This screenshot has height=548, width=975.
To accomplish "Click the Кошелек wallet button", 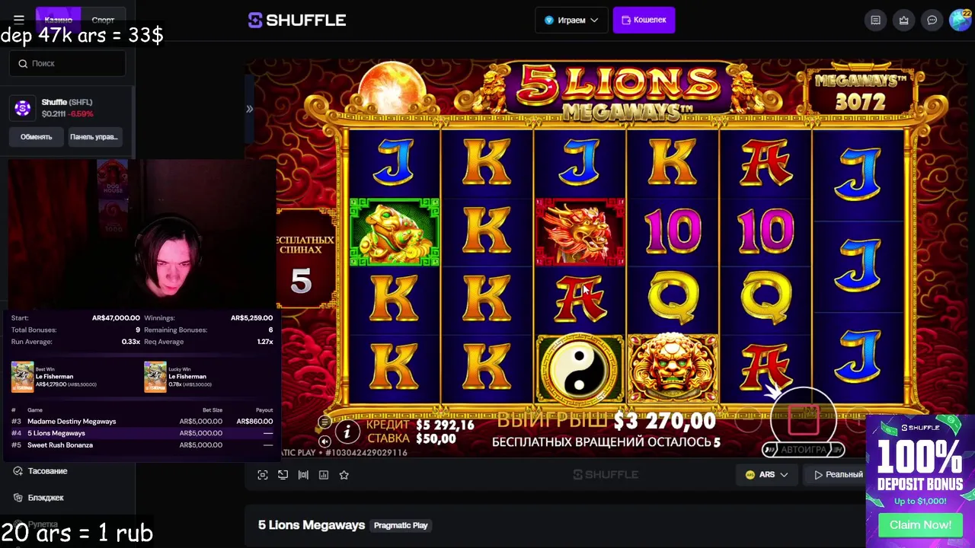I will 644,21.
